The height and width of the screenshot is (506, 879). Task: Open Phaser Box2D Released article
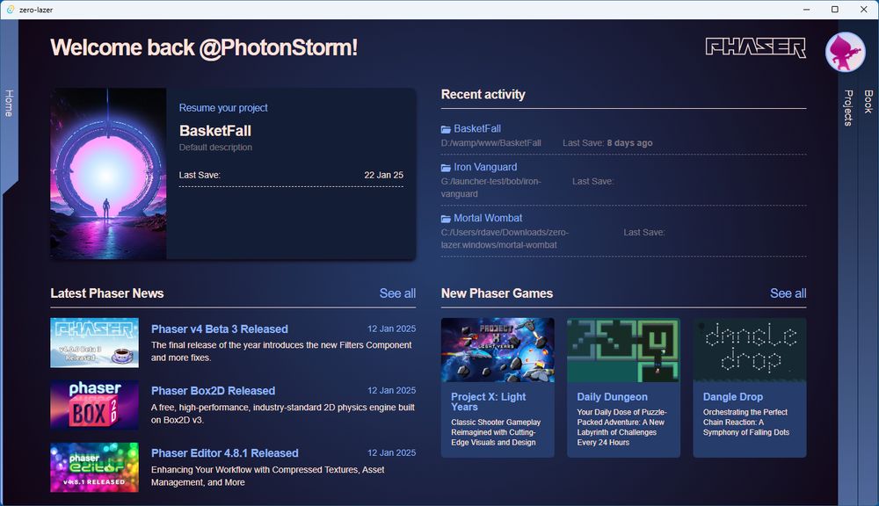click(213, 391)
